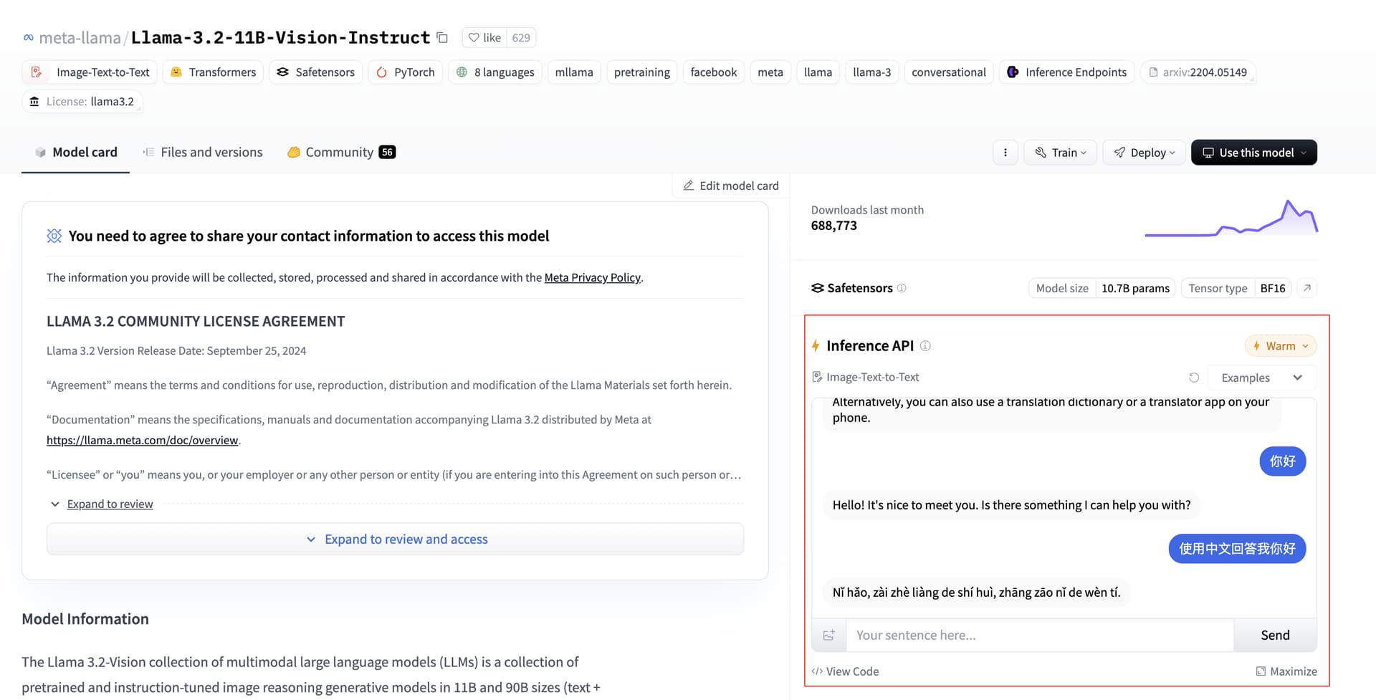The image size is (1376, 700).
Task: Switch to the Model card tab
Action: tap(76, 152)
